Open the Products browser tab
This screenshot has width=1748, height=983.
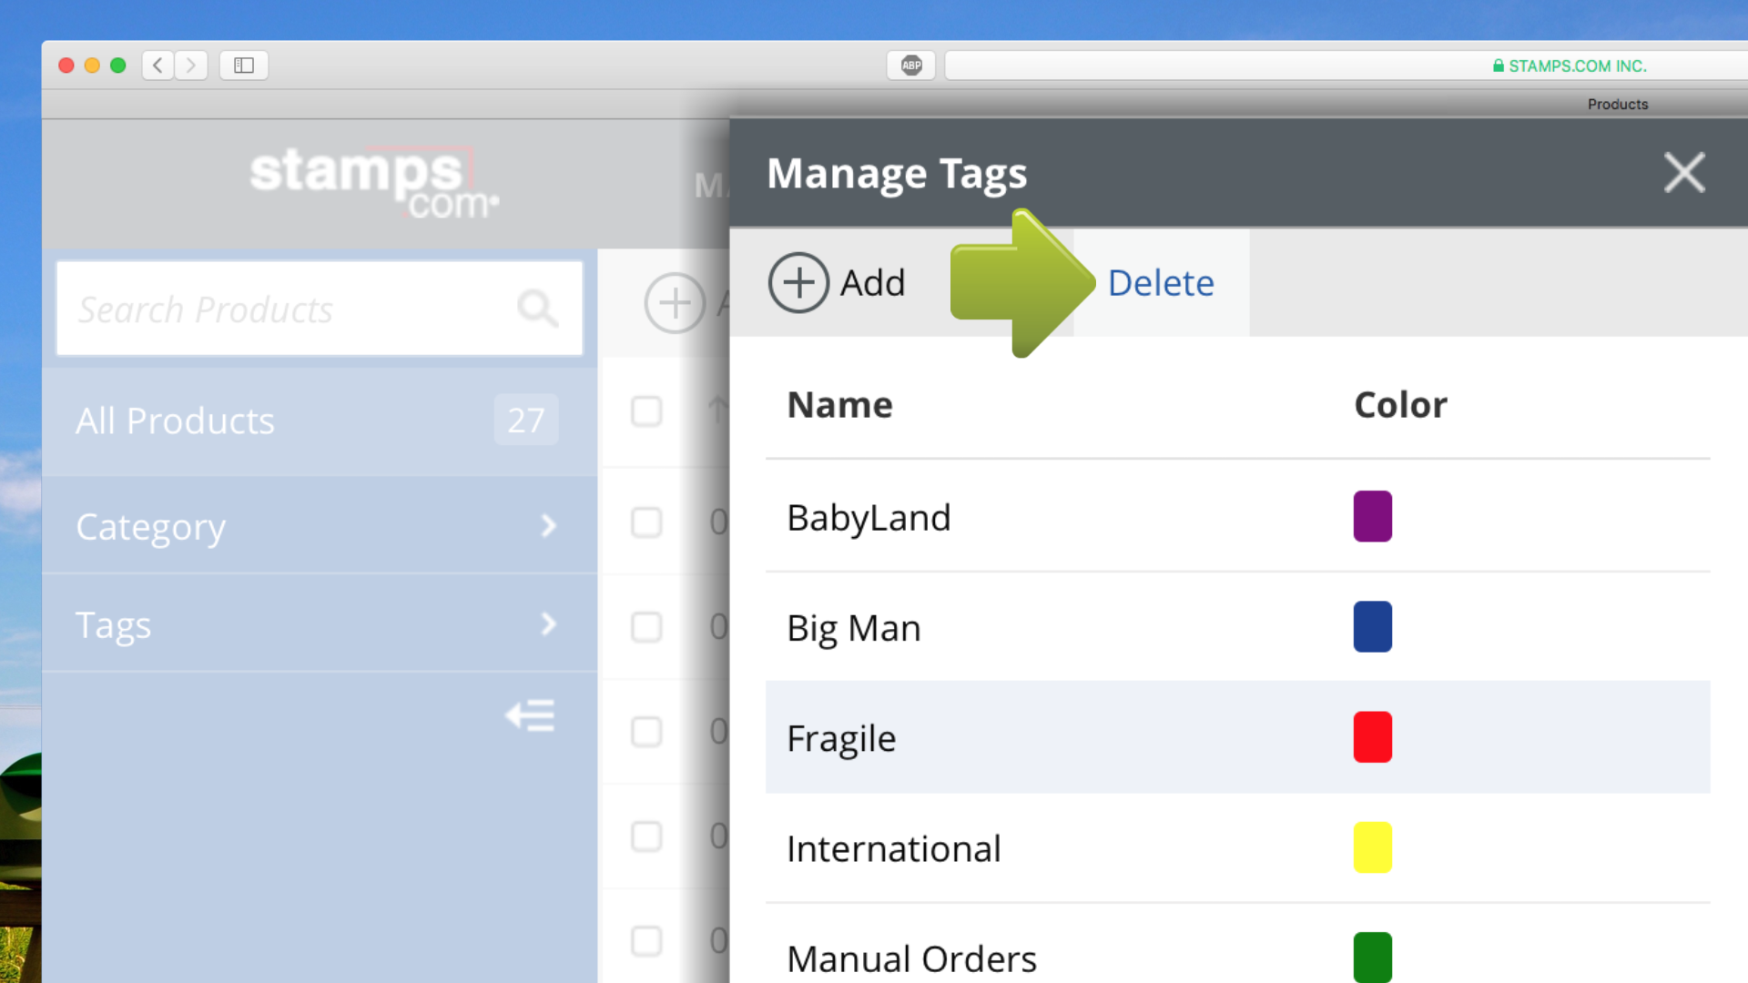1617,104
